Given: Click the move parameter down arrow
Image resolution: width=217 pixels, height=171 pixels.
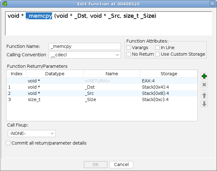Looking at the screenshot, I should coord(204,104).
